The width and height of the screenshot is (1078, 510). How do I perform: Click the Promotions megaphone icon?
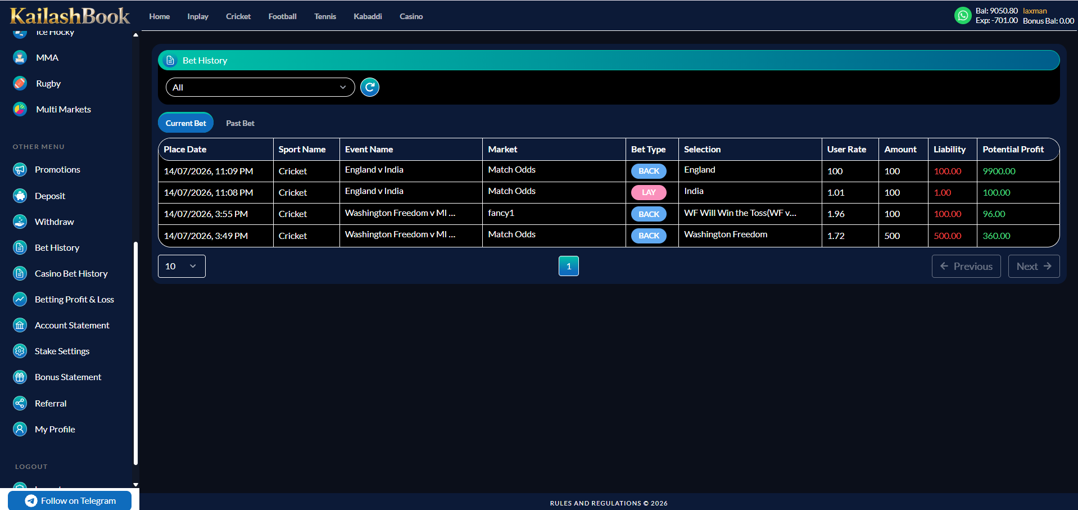(x=20, y=169)
